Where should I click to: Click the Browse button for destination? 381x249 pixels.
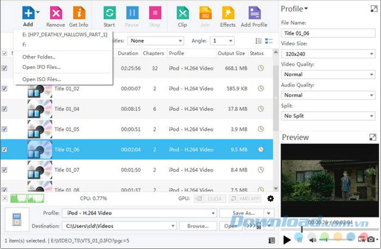coord(198,226)
